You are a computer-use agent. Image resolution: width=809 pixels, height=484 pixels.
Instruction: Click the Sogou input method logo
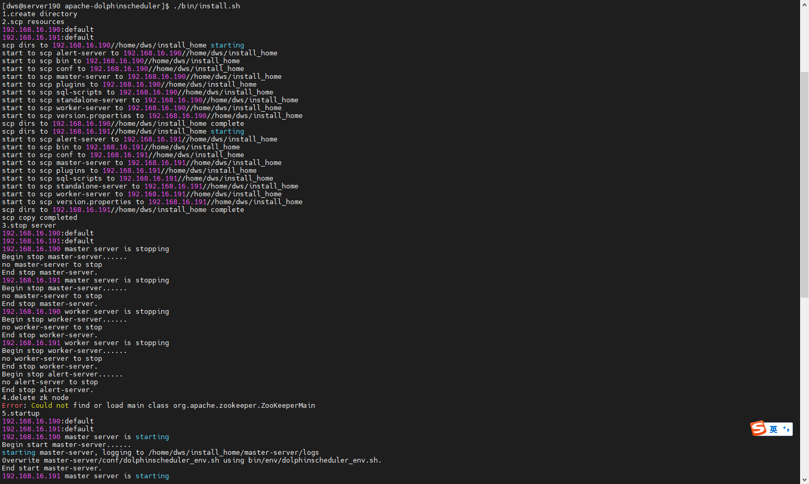click(x=758, y=429)
